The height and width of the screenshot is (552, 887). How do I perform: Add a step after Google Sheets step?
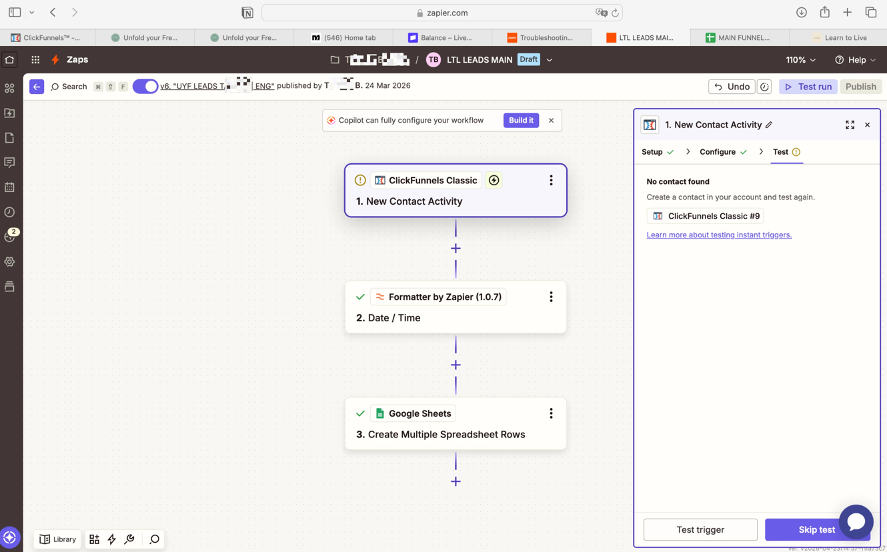[x=456, y=481]
